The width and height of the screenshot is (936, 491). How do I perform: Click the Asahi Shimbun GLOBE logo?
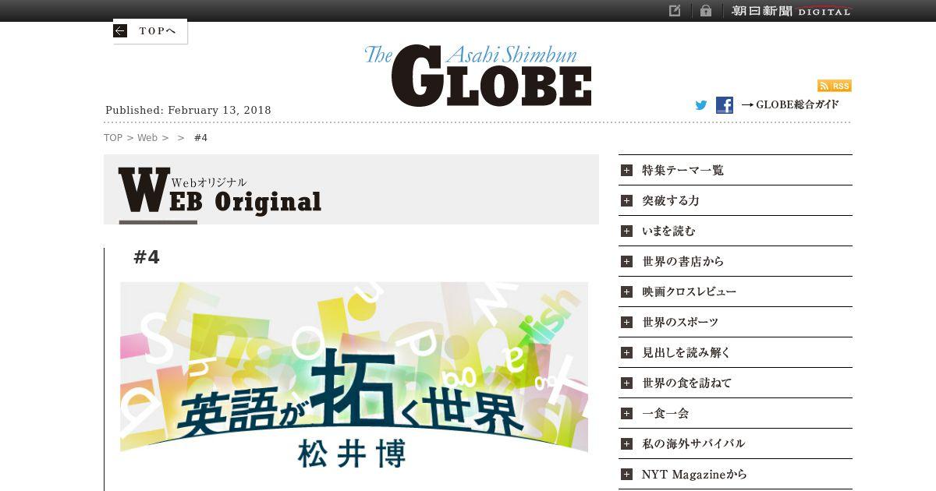478,76
